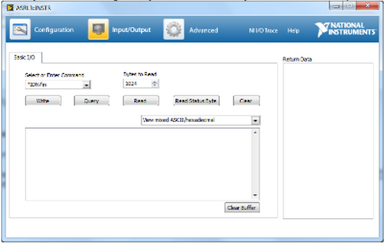This screenshot has width=385, height=243.
Task: Click the output buffer text area
Action: click(x=139, y=164)
